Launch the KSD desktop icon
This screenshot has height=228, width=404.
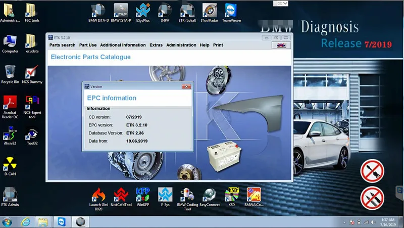point(232,197)
